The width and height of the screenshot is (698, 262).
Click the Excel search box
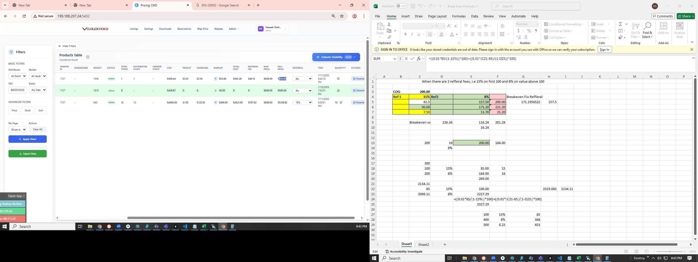click(536, 6)
